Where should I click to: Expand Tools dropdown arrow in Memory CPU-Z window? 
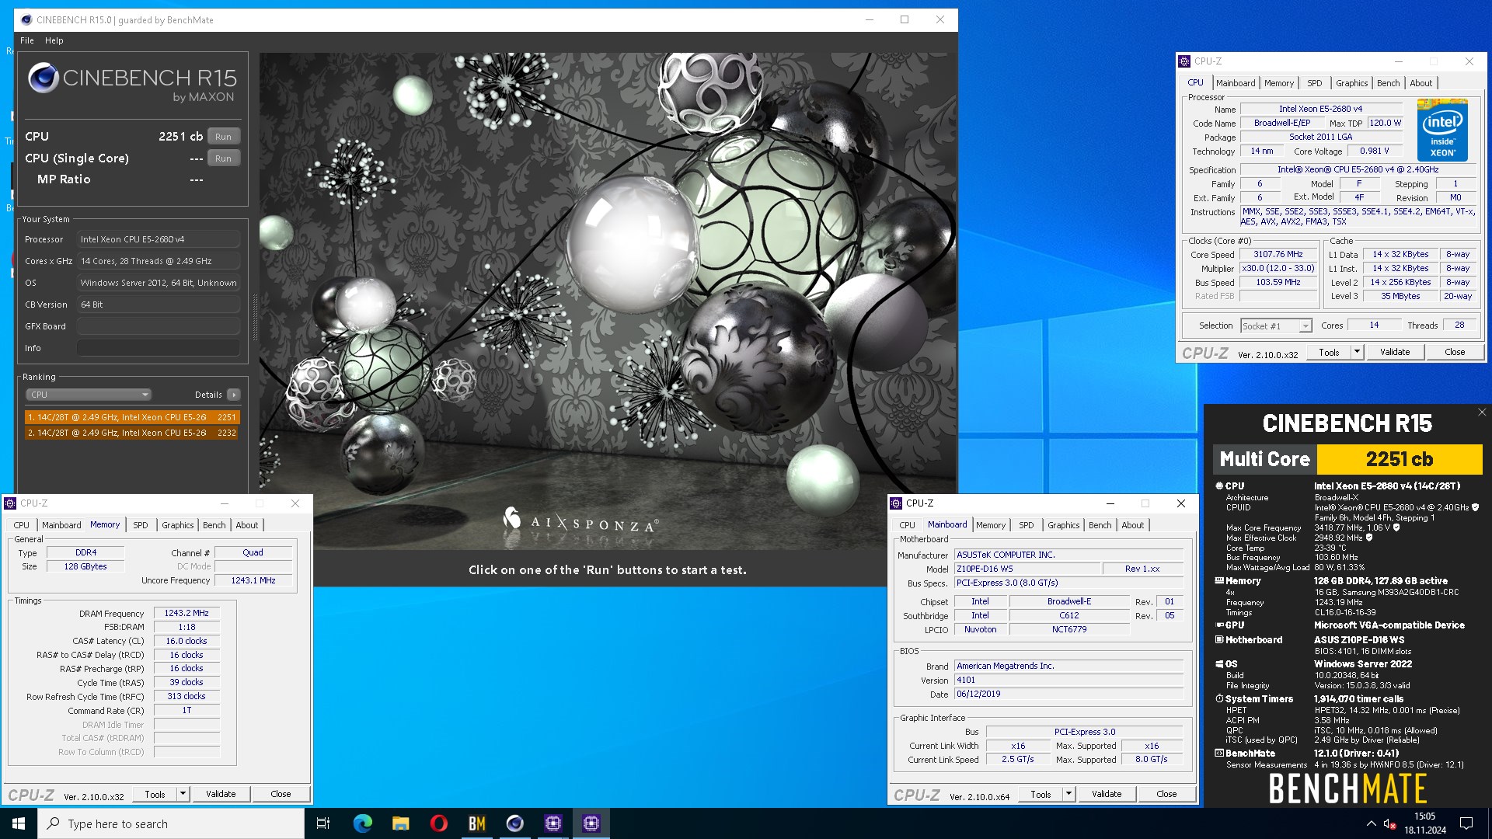183,794
